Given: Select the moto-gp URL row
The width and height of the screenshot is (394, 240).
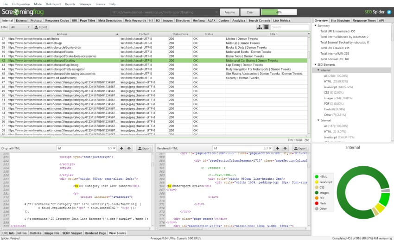Looking at the screenshot, I should tap(154, 43).
